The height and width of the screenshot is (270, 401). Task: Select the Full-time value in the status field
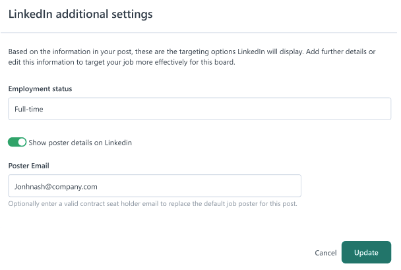point(29,110)
